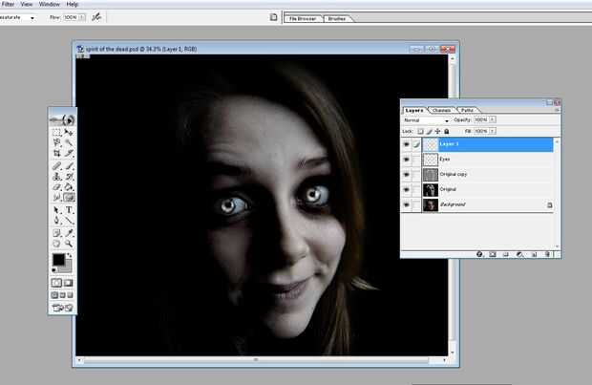The image size is (592, 385).
Task: Pick the Zoom magnifier tool
Action: click(70, 243)
